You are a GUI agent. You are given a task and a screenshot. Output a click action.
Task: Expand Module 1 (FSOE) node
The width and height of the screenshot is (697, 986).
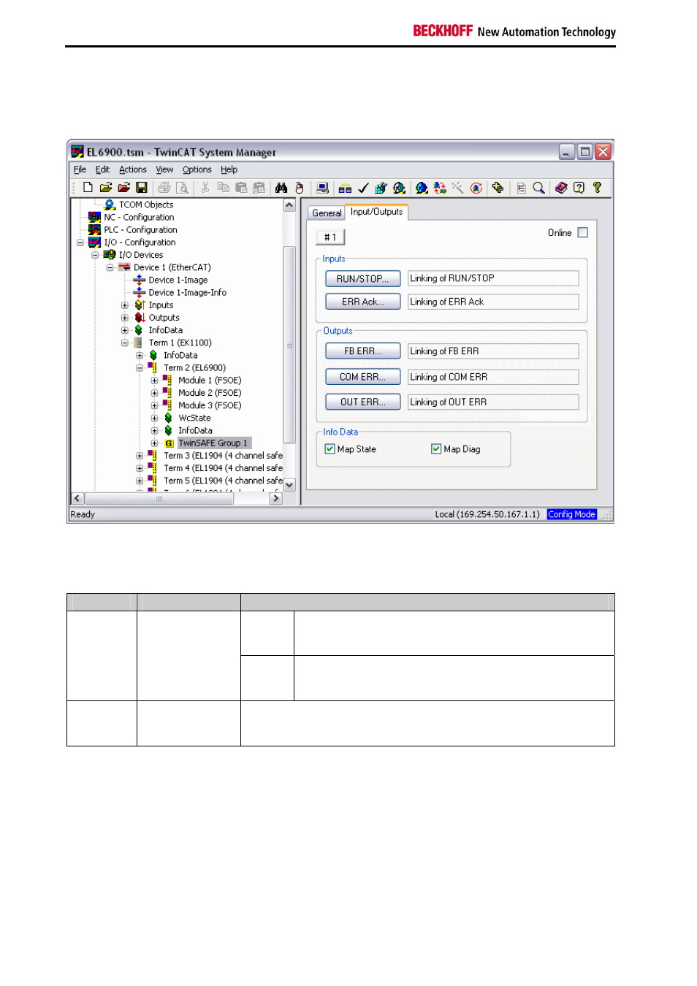[154, 381]
